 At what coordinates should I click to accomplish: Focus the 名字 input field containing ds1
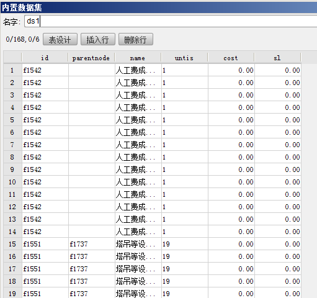171,21
